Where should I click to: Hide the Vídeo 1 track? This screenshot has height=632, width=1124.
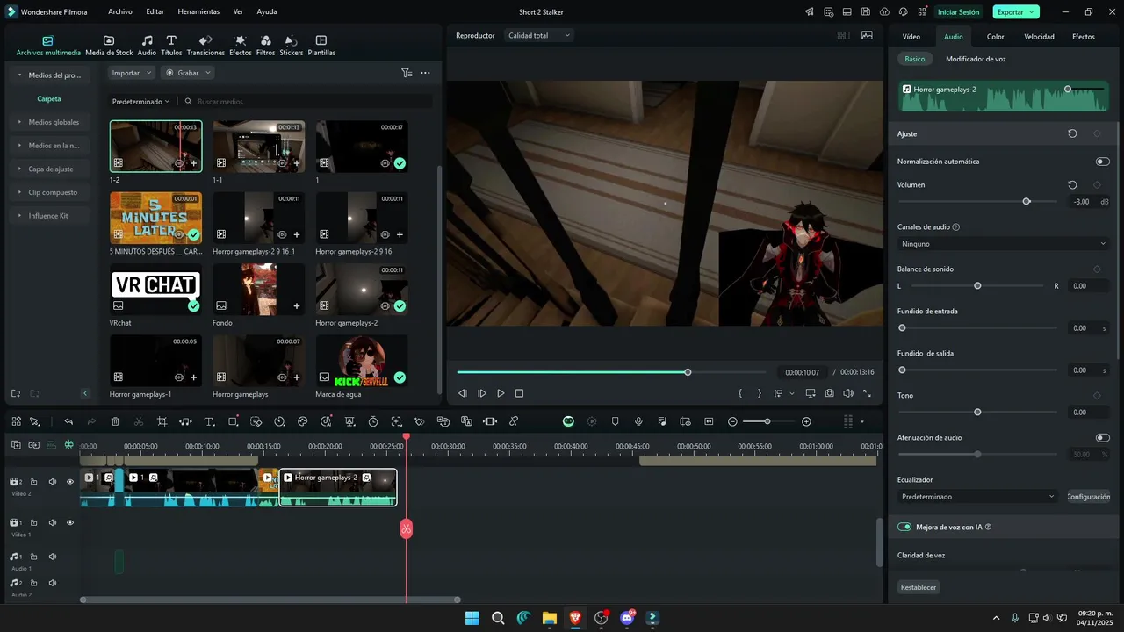70,522
